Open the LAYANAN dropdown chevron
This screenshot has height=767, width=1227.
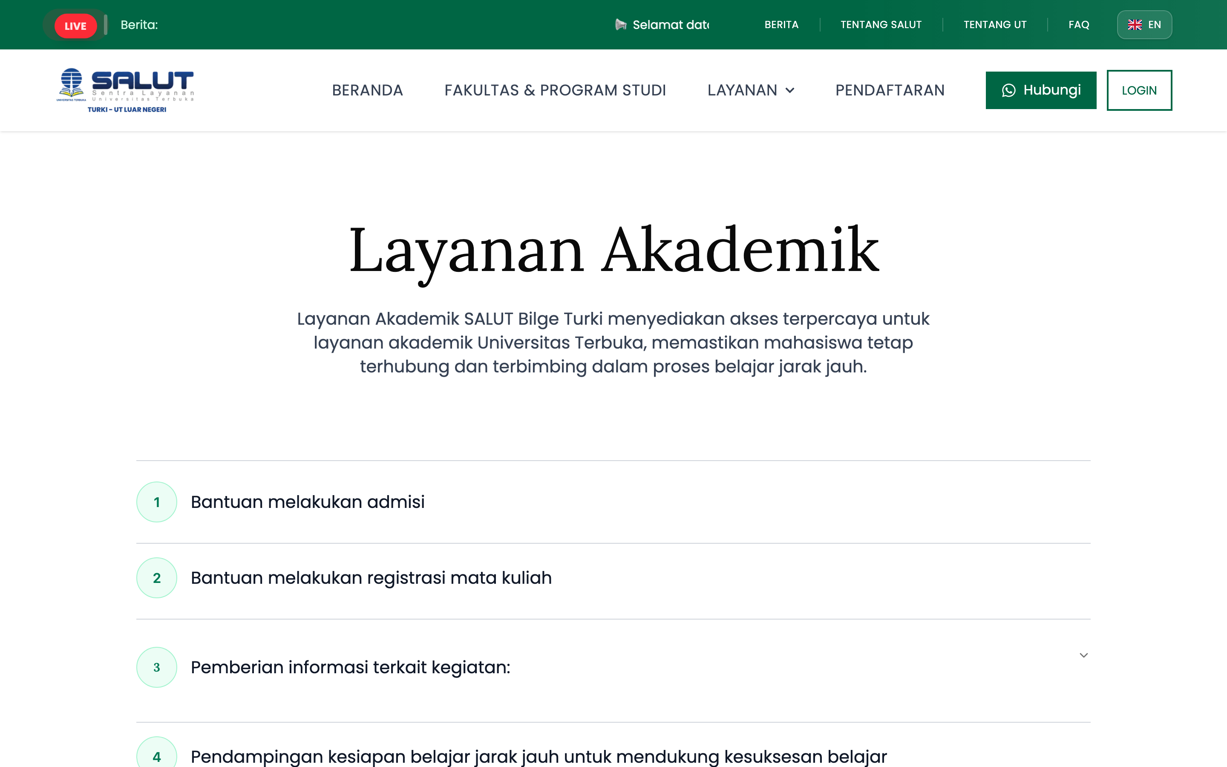790,90
